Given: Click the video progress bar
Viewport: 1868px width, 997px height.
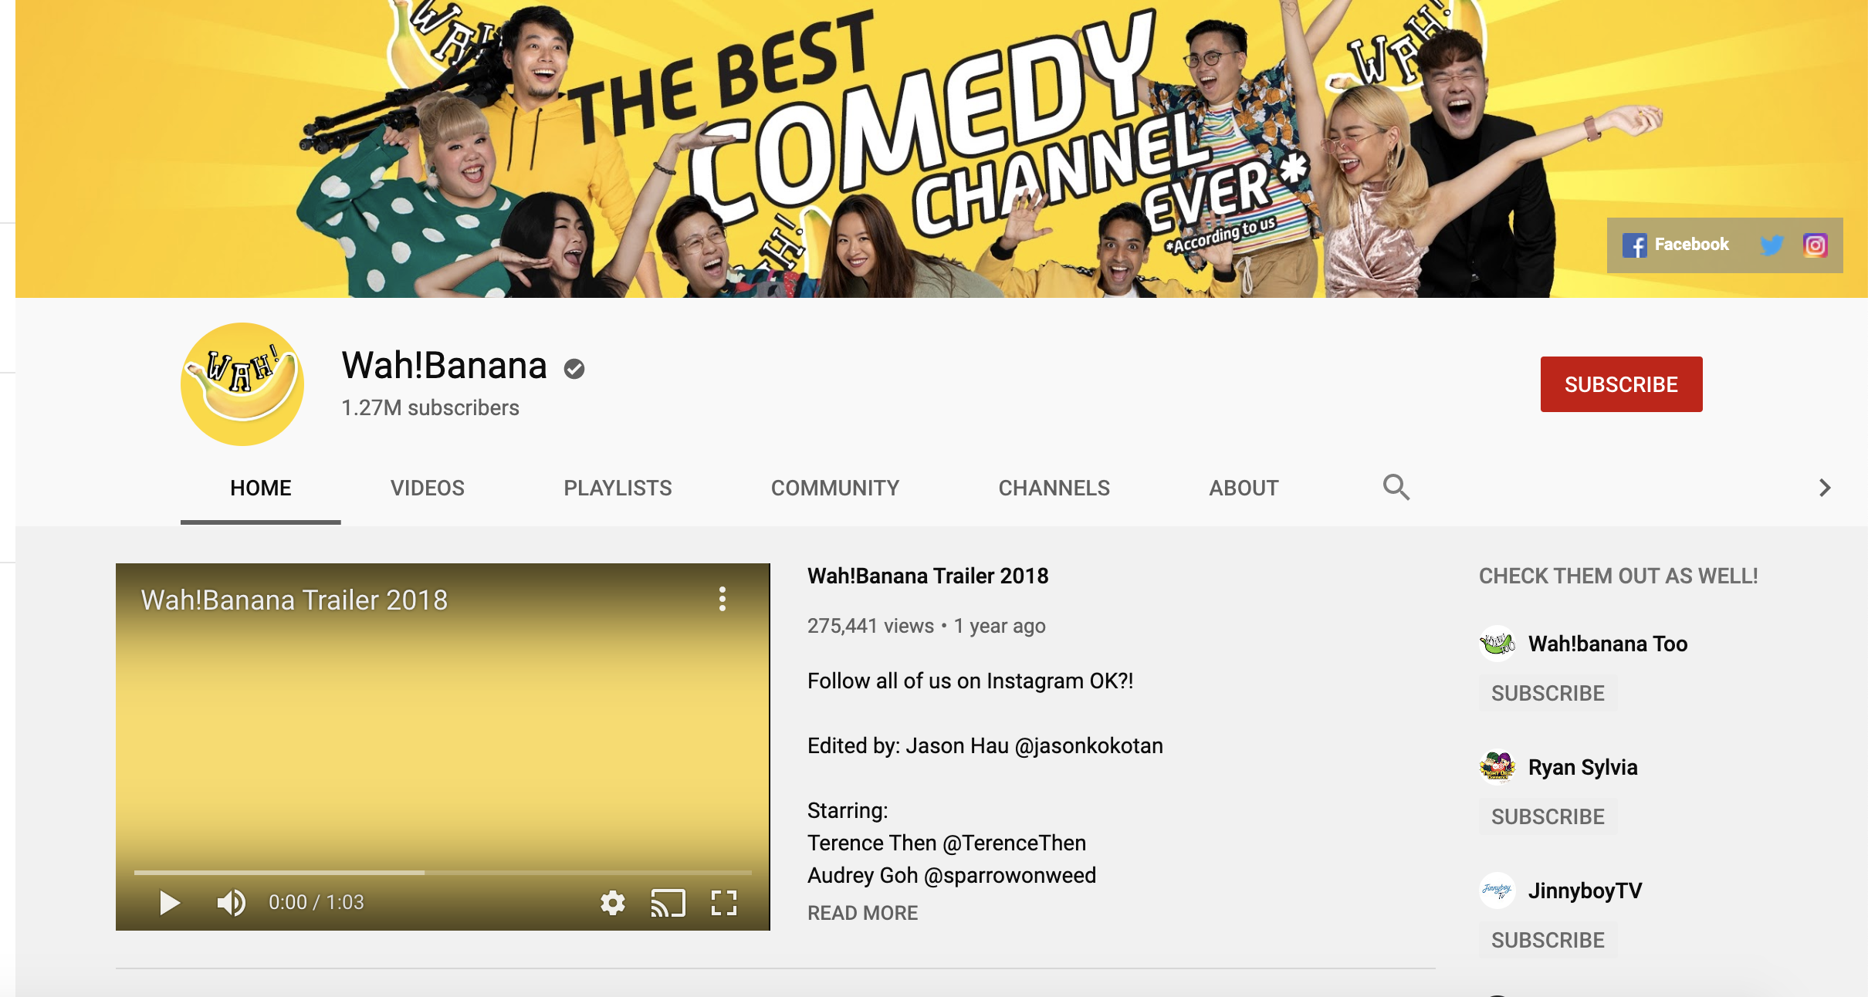Looking at the screenshot, I should (x=443, y=873).
